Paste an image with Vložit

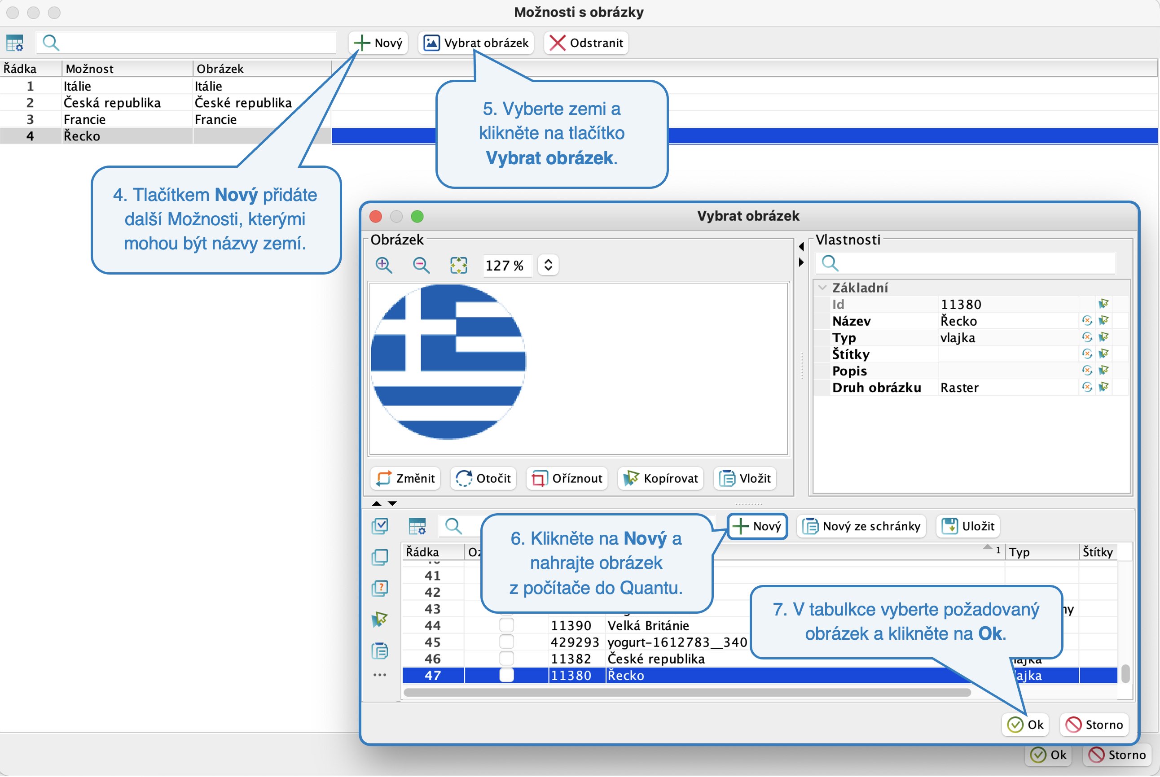coord(745,478)
